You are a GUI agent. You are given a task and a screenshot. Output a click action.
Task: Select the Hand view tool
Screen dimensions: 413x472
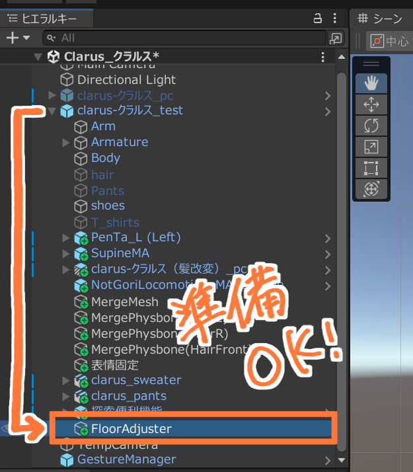[371, 83]
